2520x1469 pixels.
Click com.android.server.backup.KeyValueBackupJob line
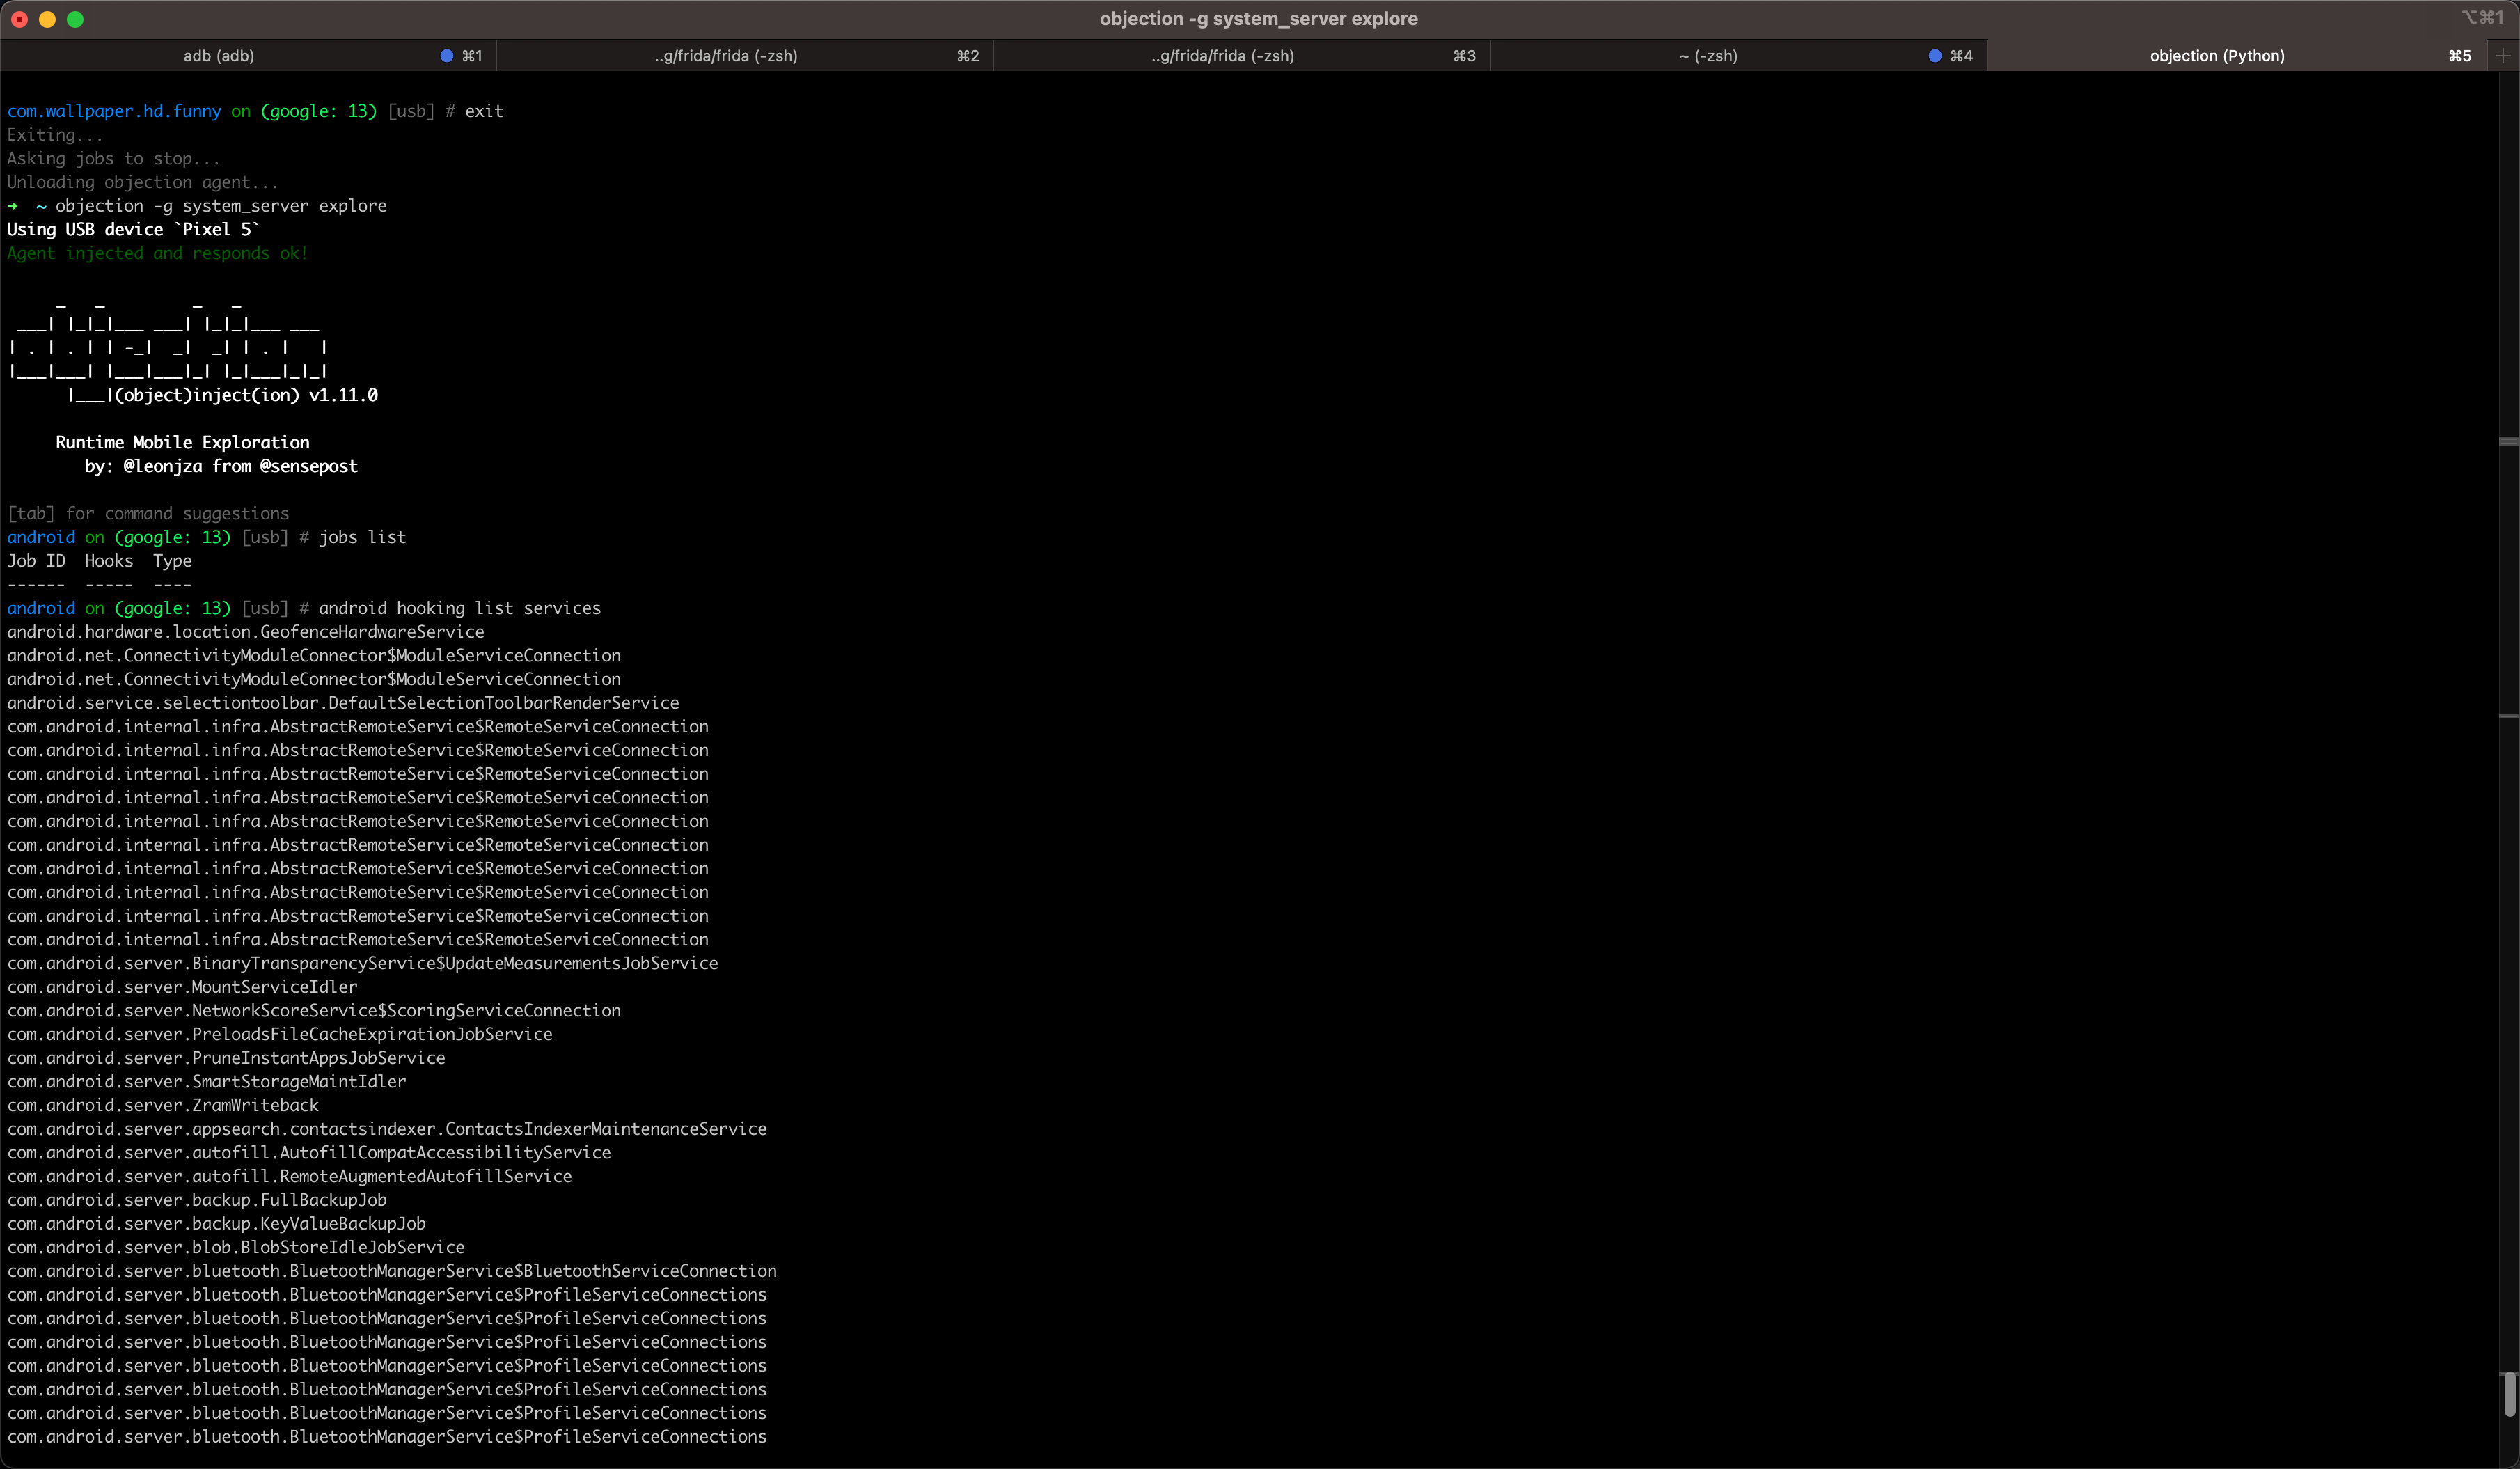click(x=216, y=1224)
